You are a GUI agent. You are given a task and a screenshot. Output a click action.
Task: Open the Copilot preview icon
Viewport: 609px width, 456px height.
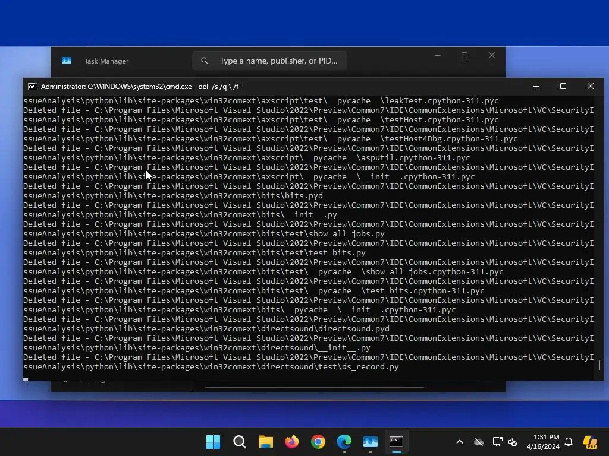591,442
